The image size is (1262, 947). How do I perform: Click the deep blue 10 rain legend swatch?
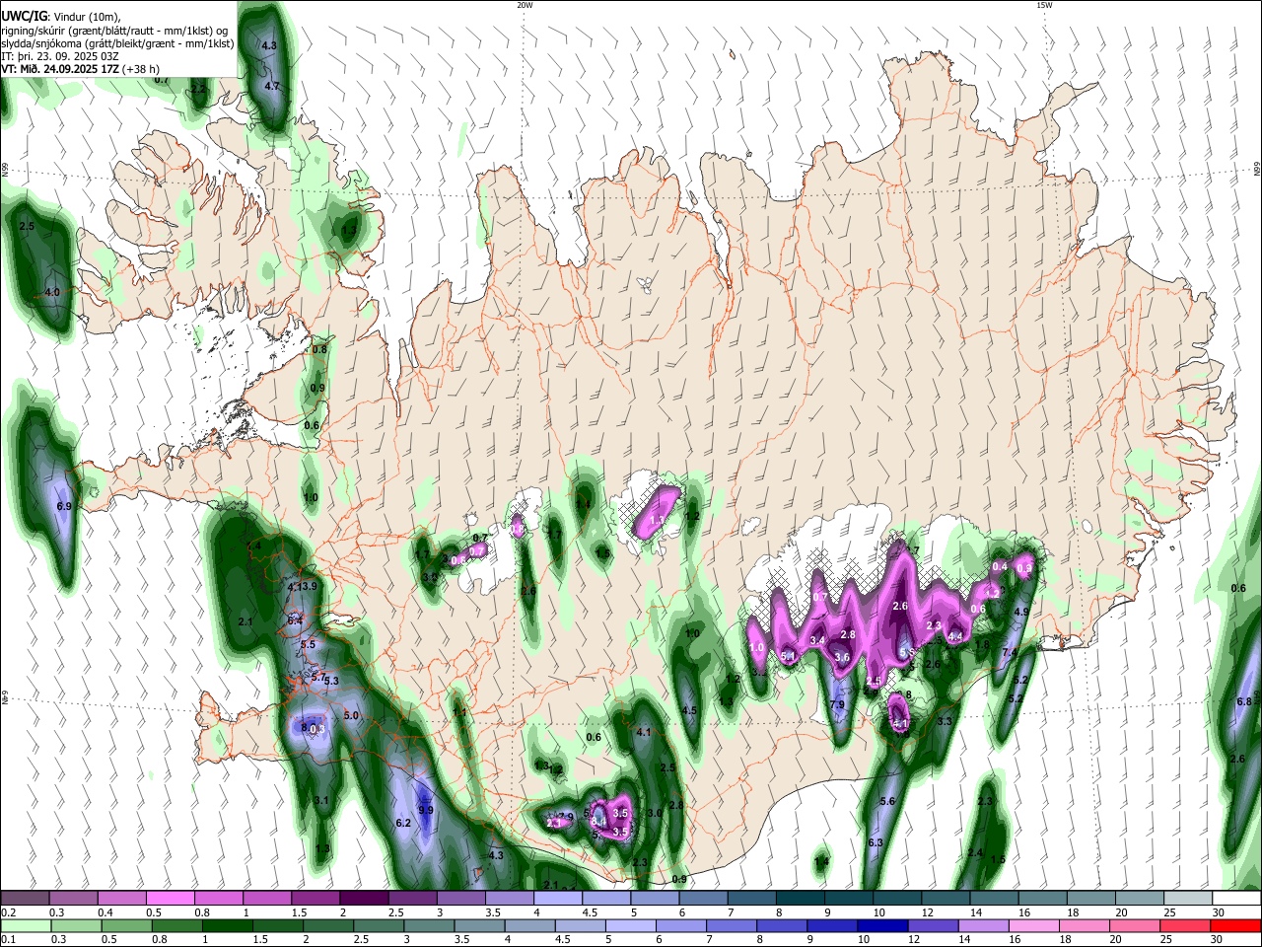[881, 926]
